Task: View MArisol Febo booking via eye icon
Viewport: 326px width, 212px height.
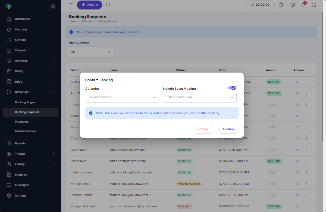Action: click(x=297, y=184)
